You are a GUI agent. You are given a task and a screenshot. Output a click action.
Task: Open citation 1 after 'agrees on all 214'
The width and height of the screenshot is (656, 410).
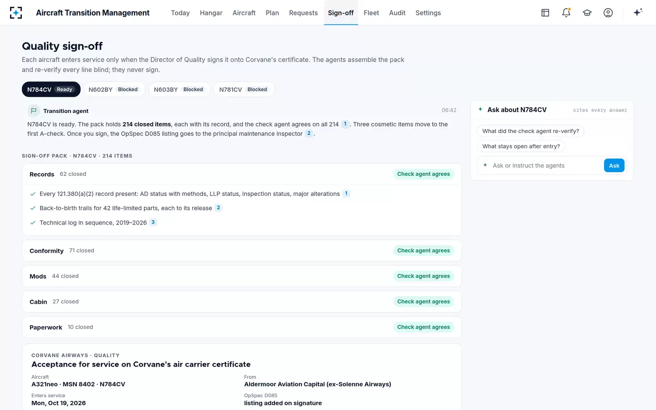[x=345, y=124]
